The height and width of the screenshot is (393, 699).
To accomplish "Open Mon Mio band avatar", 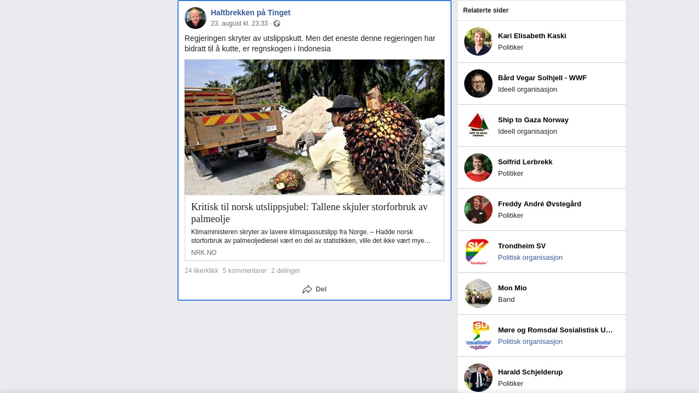I will 478,294.
